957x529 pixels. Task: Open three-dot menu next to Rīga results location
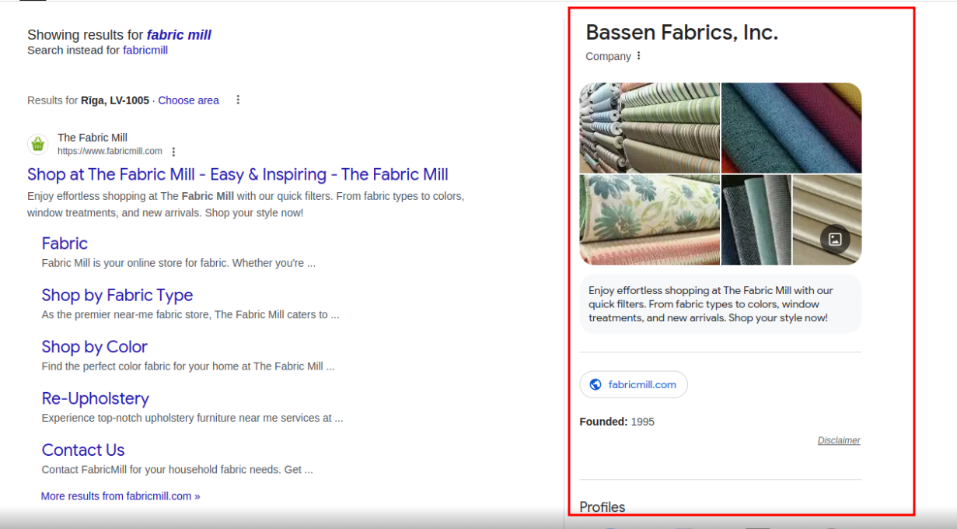pos(238,99)
